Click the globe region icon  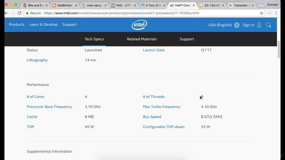[x=237, y=25]
